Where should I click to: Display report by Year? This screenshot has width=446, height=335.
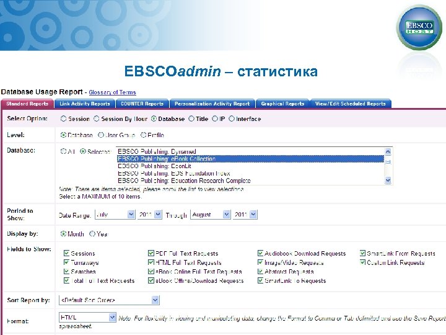click(x=92, y=234)
